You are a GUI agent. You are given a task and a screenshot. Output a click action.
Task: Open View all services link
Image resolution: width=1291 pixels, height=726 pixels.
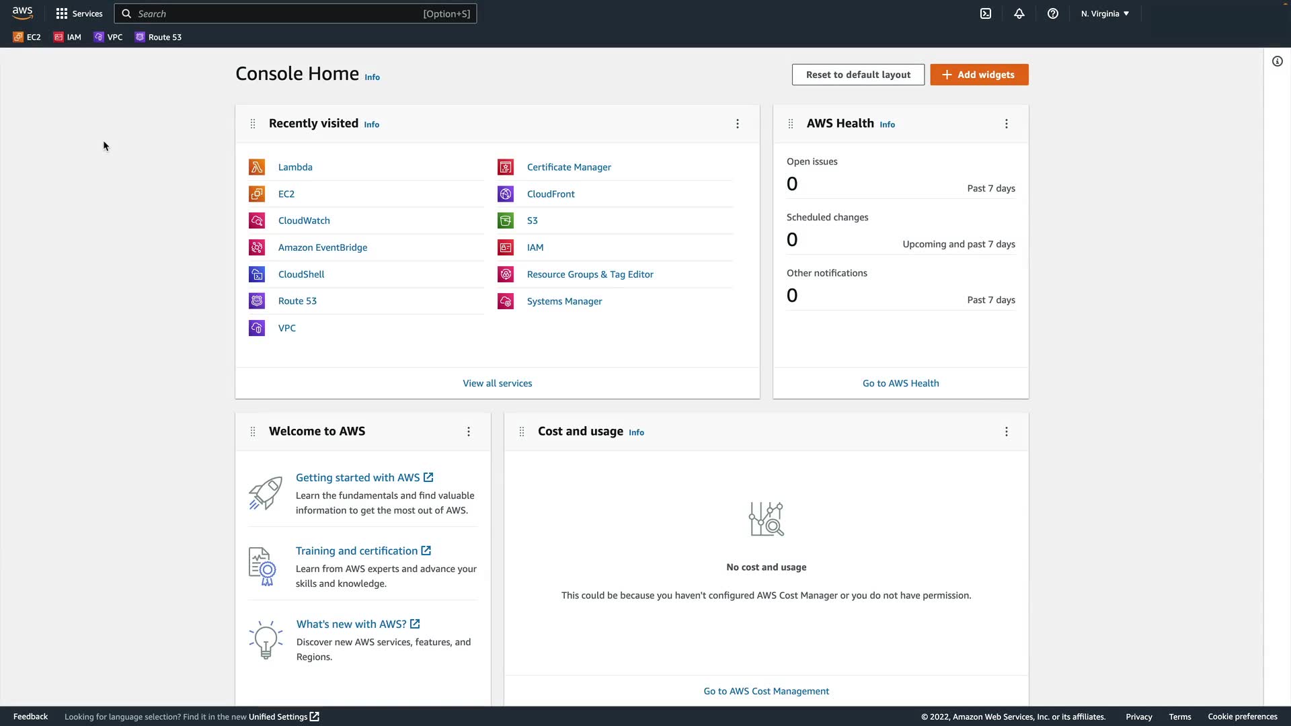497,383
